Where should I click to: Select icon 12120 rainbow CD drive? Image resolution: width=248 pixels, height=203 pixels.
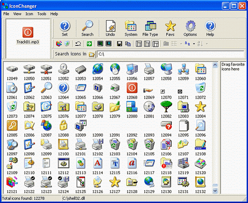pos(200,163)
